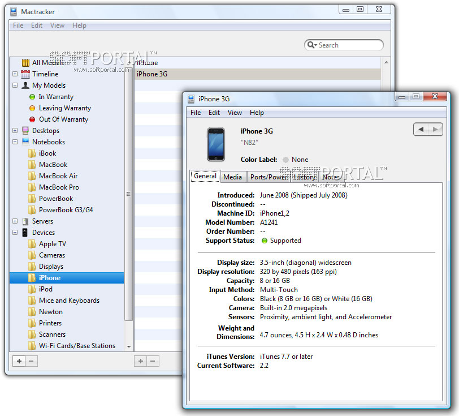The image size is (459, 416).
Task: Open View menu in Mactracker window
Action: coord(57,25)
